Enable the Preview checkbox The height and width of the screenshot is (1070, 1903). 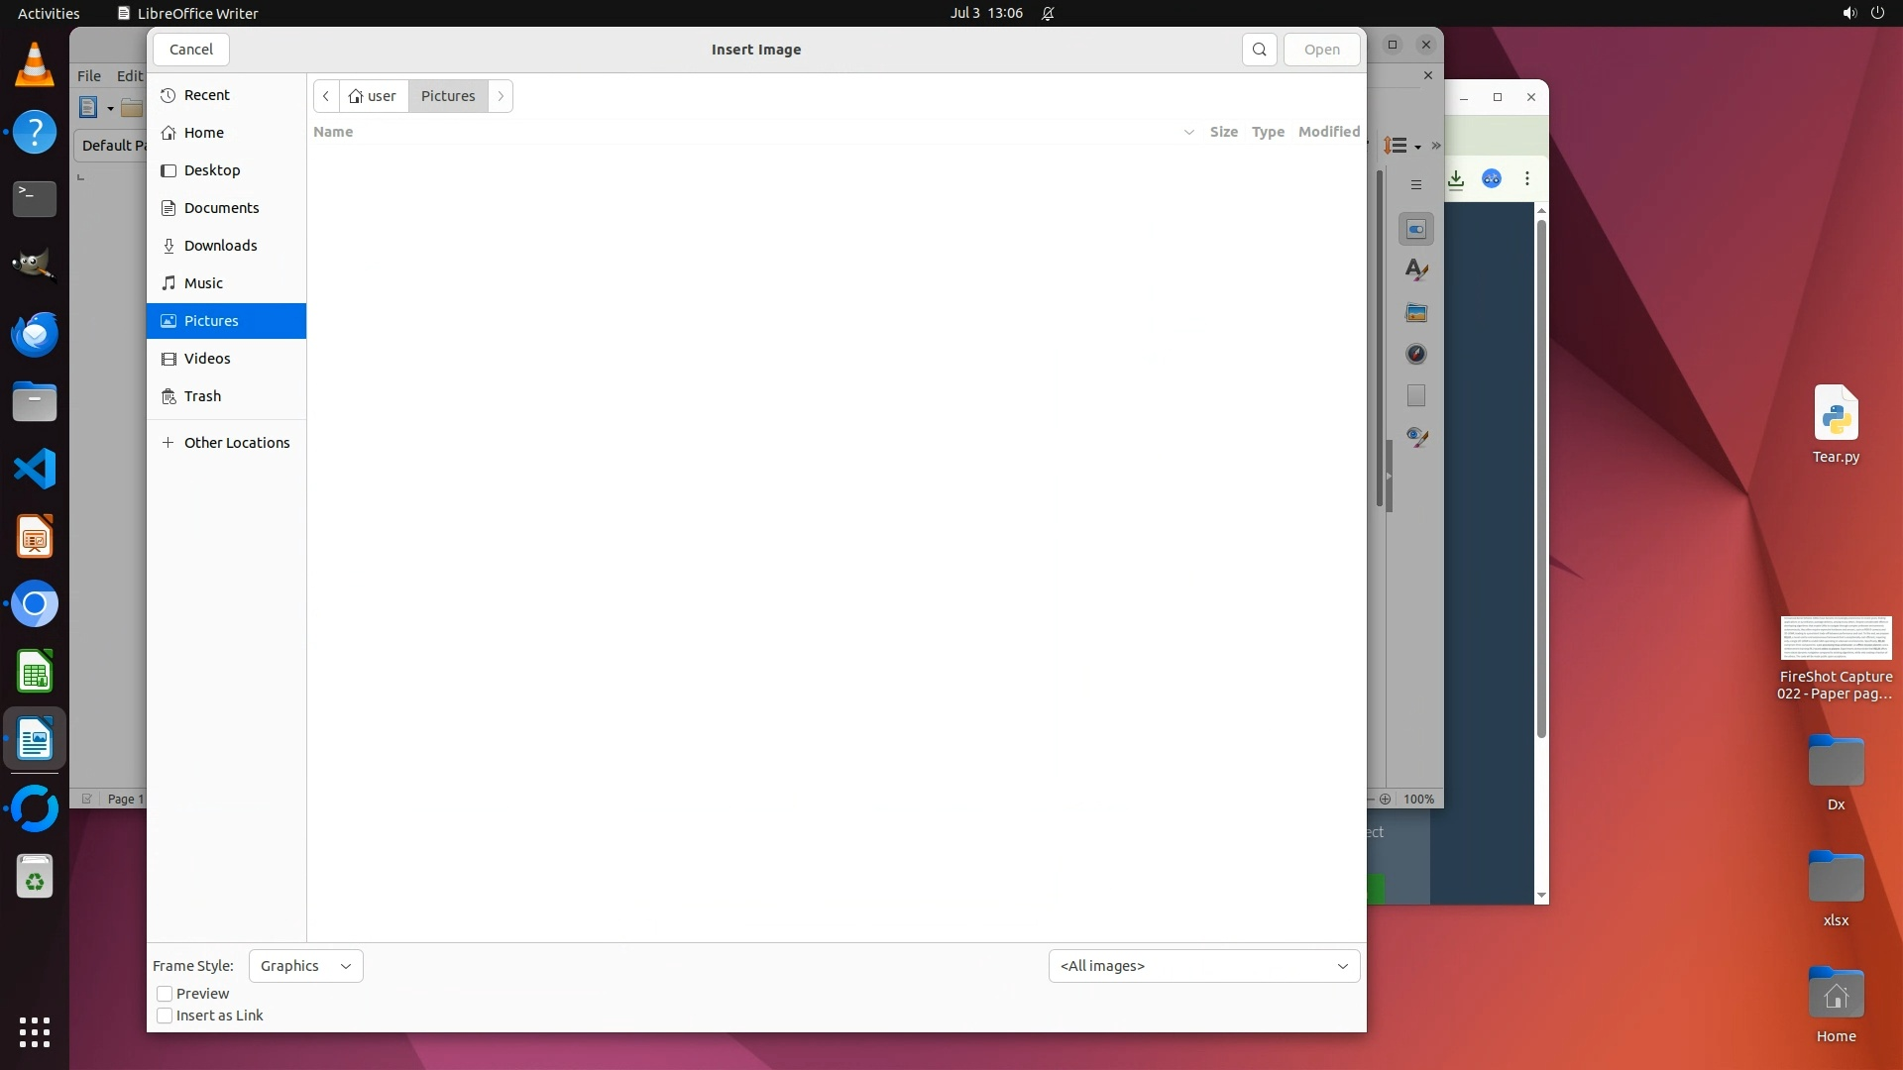pyautogui.click(x=165, y=994)
